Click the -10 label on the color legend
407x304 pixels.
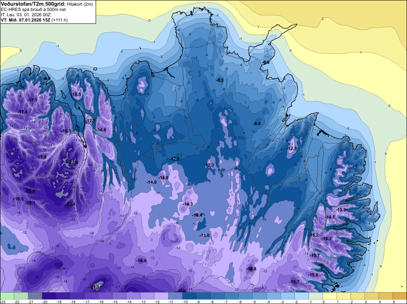(x=185, y=302)
